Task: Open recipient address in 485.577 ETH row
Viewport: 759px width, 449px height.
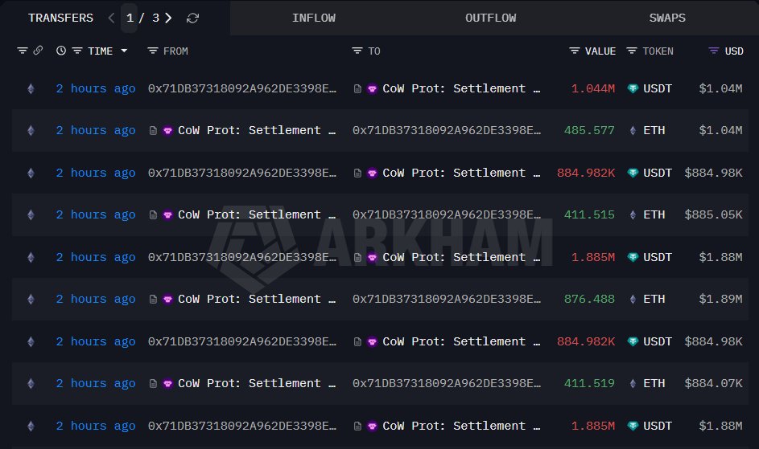Action: click(x=446, y=130)
